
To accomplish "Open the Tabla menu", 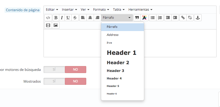I will tap(119, 10).
